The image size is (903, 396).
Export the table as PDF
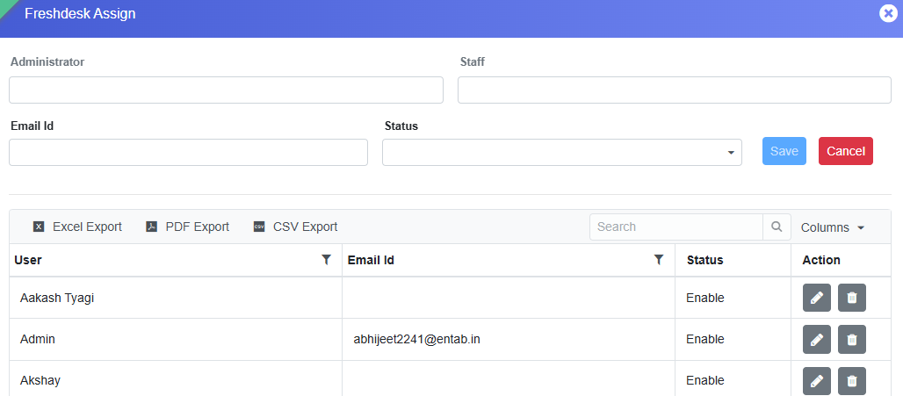tap(188, 227)
